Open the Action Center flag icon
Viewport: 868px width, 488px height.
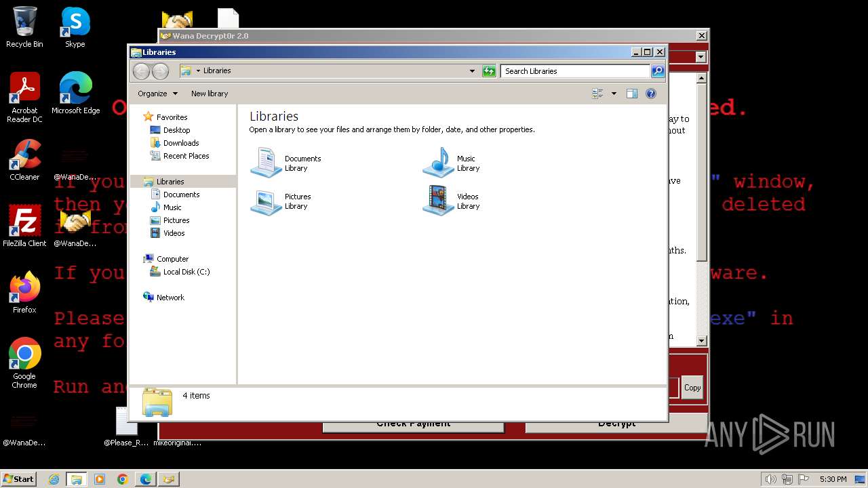click(804, 479)
